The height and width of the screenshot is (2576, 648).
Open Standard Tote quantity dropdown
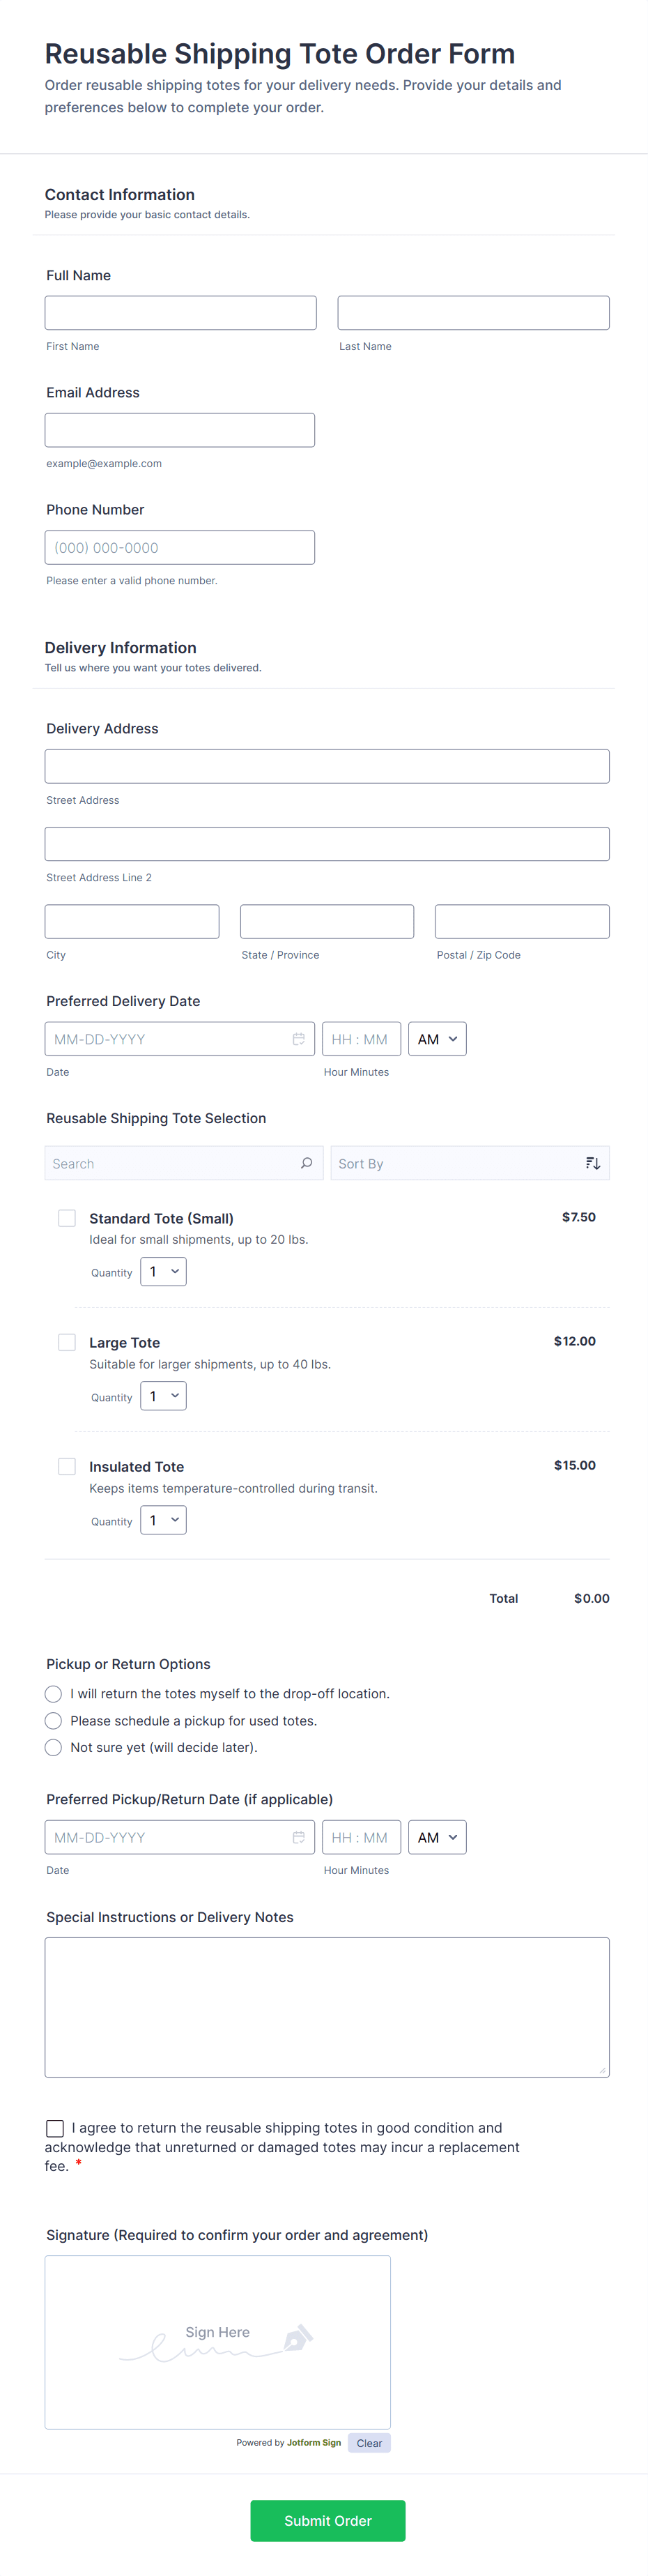163,1272
